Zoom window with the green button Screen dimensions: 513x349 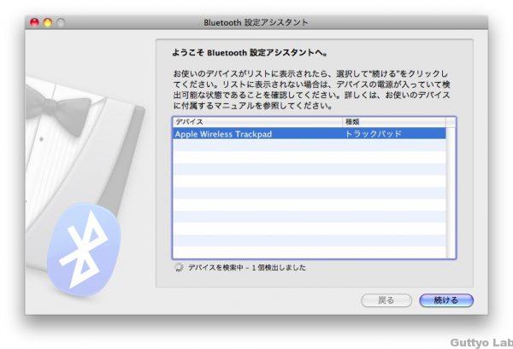61,22
